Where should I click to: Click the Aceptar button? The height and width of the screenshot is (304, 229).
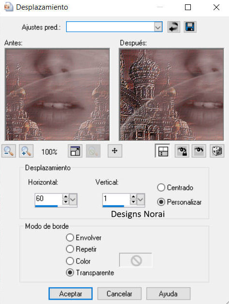tap(71, 293)
